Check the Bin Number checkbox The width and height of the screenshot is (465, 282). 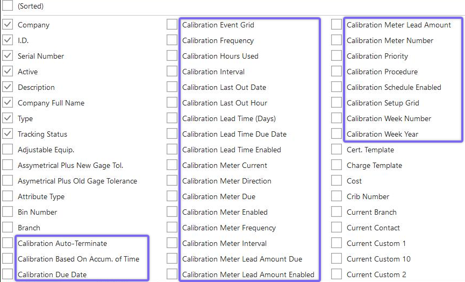8,212
